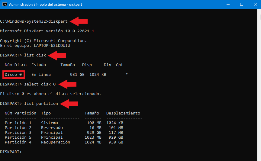Close the Administrador diskpart window
This screenshot has height=161, width=261.
[256, 5]
